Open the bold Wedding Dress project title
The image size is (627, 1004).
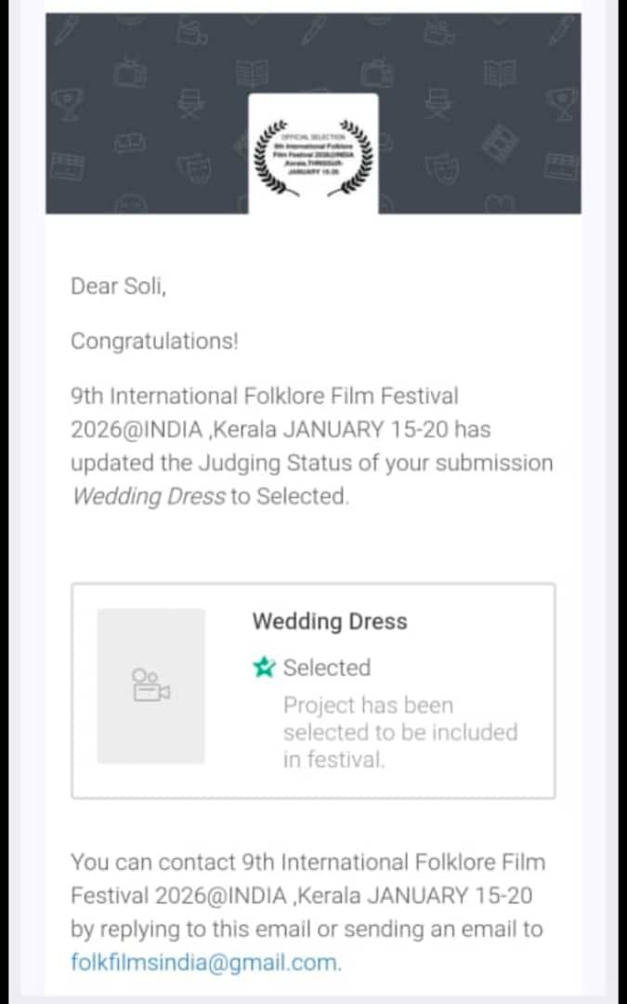point(329,622)
